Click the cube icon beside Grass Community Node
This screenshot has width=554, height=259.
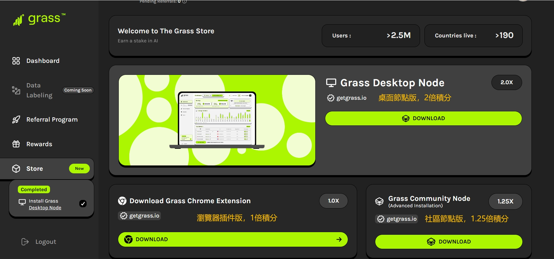pos(379,201)
